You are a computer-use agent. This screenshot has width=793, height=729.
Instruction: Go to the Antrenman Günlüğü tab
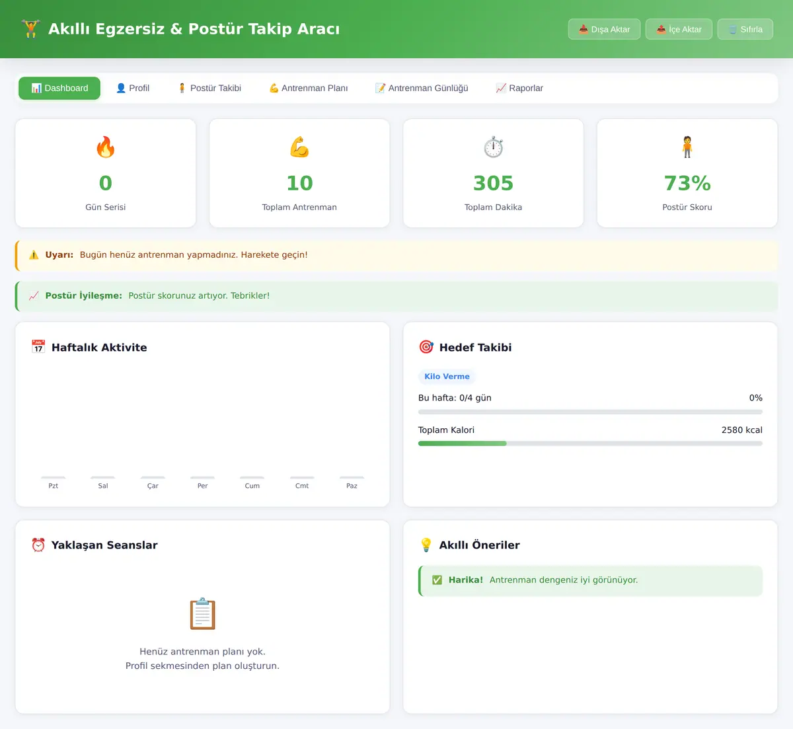[422, 88]
